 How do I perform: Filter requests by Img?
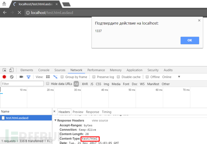[106, 84]
